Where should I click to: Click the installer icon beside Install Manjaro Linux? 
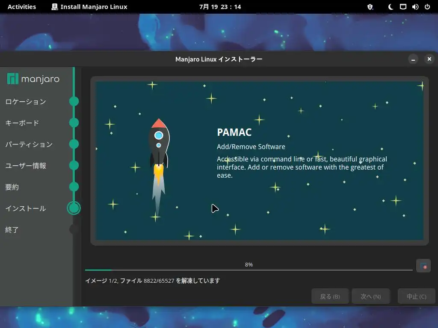(55, 7)
